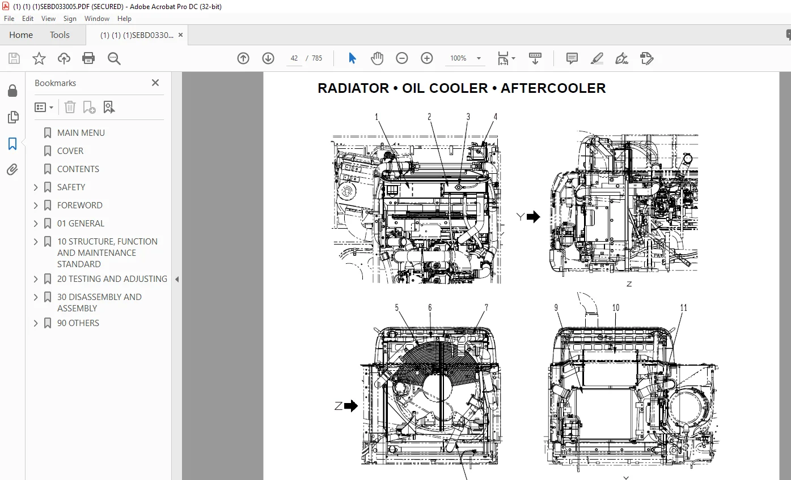This screenshot has height=480, width=791.
Task: Open the Attachments paperclip panel
Action: [12, 169]
